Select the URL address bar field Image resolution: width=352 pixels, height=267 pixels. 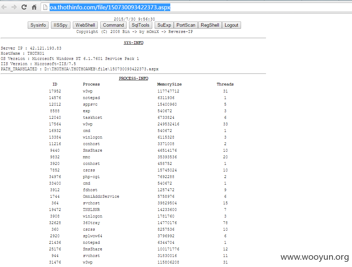(x=196, y=7)
